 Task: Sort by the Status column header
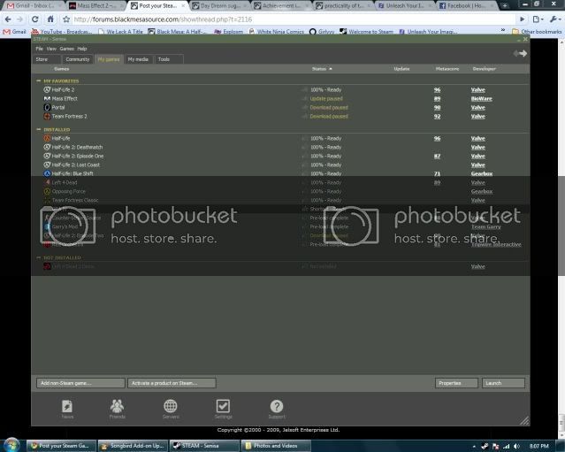322,68
